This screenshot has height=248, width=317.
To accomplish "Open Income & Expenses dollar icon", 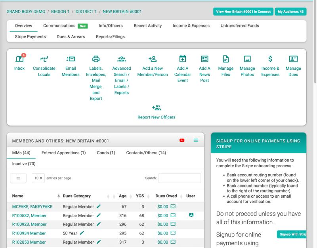I will click(270, 59).
